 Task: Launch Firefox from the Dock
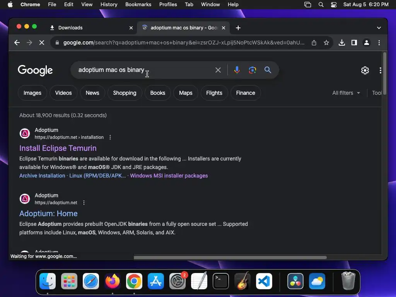point(113,281)
